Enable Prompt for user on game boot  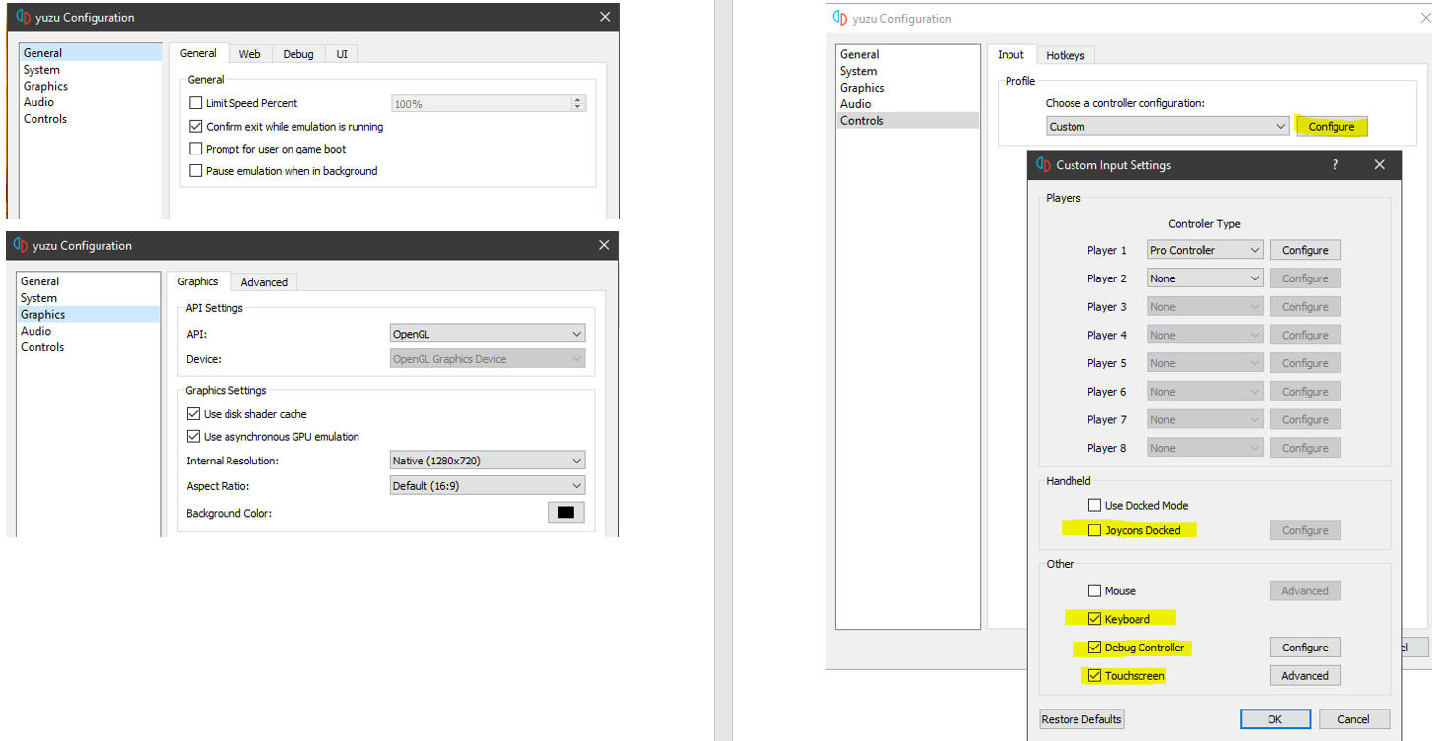[x=195, y=149]
